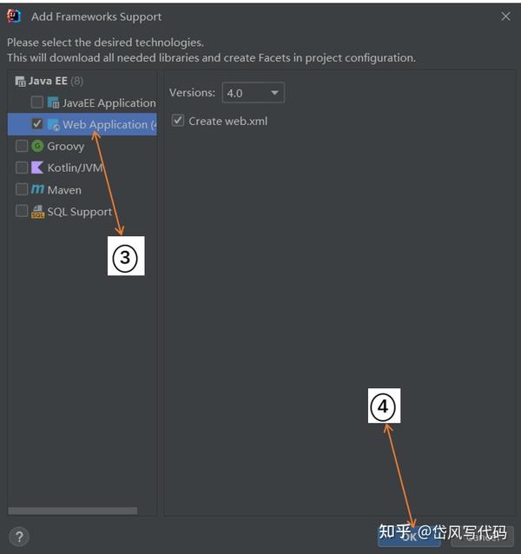Check the Maven framework checkbox
Image resolution: width=521 pixels, height=554 pixels.
click(22, 189)
